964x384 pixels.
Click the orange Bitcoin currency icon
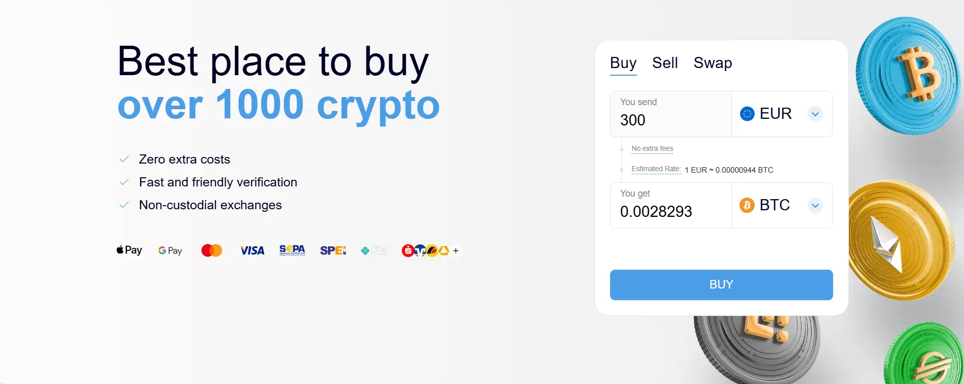coord(747,205)
